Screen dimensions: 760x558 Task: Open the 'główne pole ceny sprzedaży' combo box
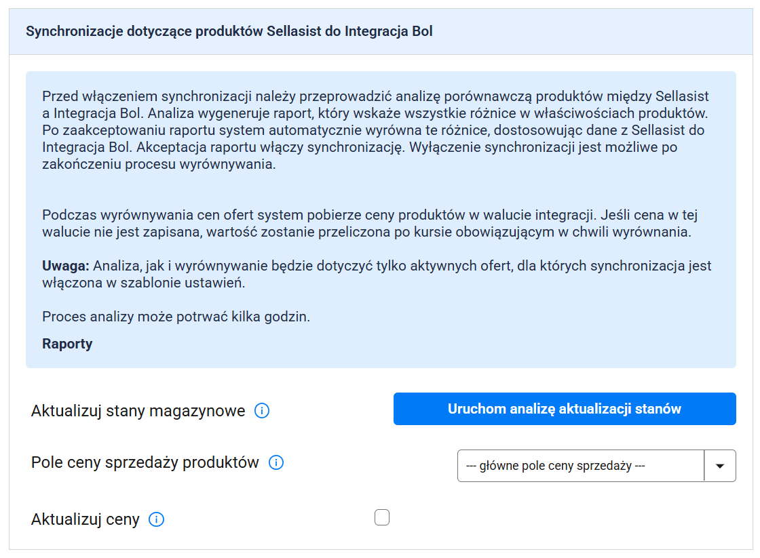click(x=581, y=466)
